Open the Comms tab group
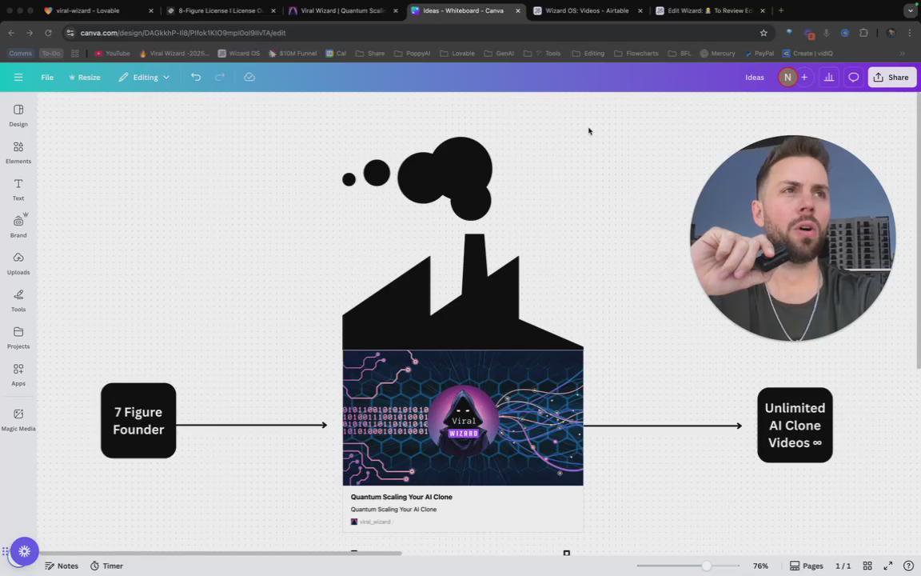 tap(21, 54)
